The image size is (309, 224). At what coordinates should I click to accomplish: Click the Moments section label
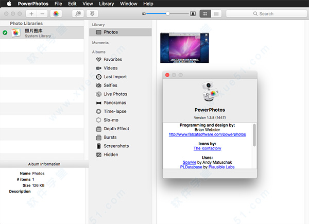coord(100,43)
